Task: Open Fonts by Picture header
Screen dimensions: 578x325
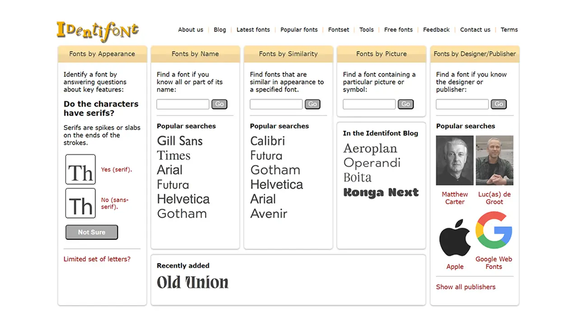Action: pyautogui.click(x=381, y=54)
